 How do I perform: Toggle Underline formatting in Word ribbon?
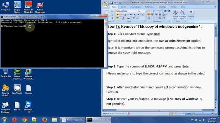tap(125, 15)
